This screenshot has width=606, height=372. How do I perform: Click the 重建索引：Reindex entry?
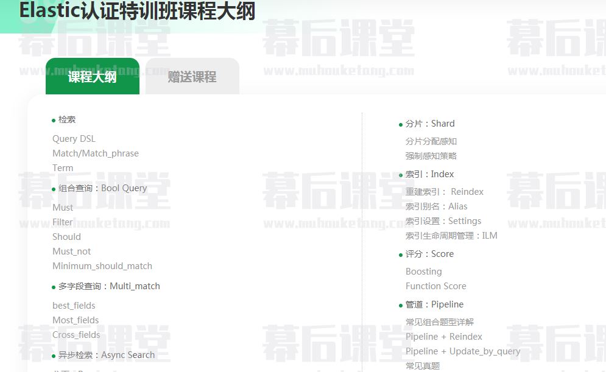[x=445, y=192]
